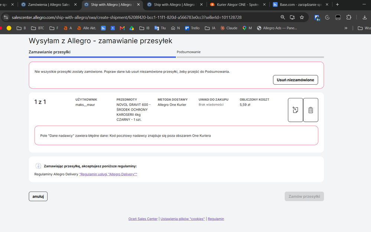The height and width of the screenshot is (232, 371).
Task: Open the Google Drive bookmark icon
Action: tap(132, 28)
